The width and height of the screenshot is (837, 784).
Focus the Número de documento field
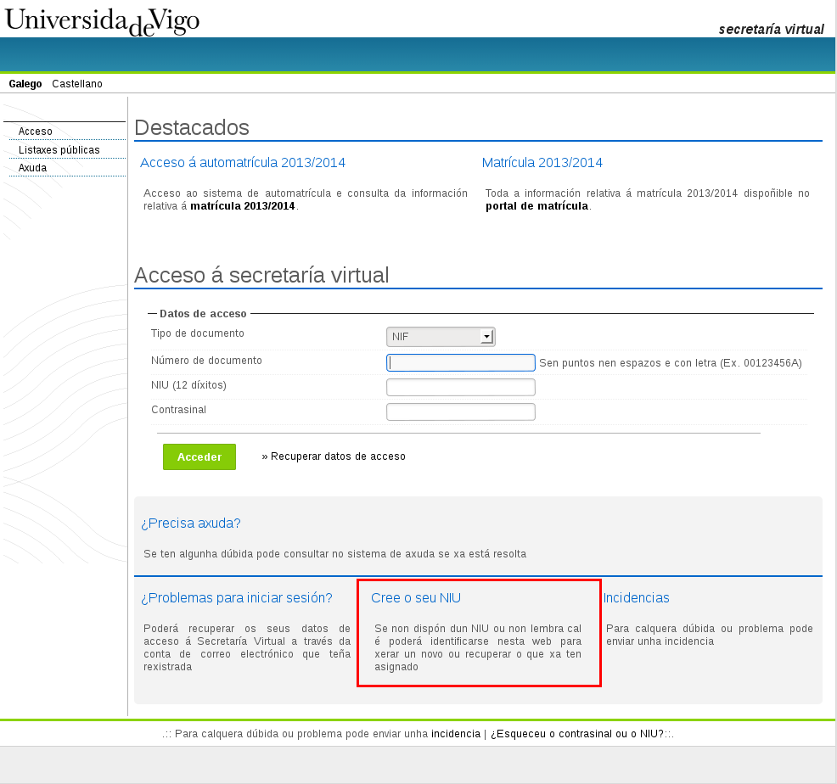click(461, 363)
